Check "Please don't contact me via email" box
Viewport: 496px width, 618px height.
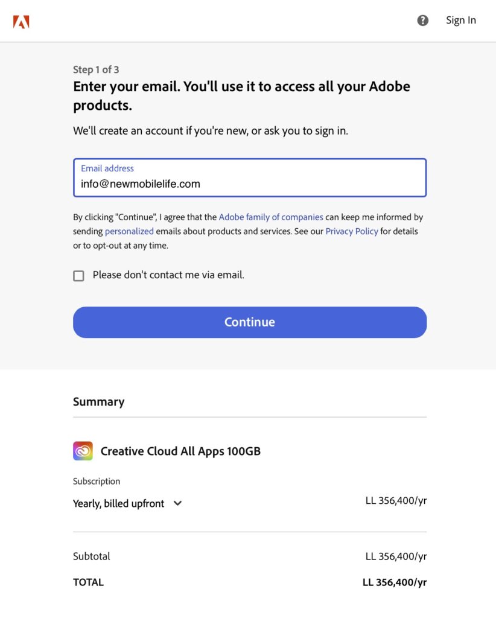click(x=78, y=276)
